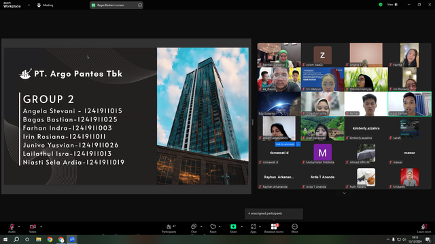Screen dimensions: 435x244
Task: Click the Irin Rosiana name label
Action: click(400, 89)
